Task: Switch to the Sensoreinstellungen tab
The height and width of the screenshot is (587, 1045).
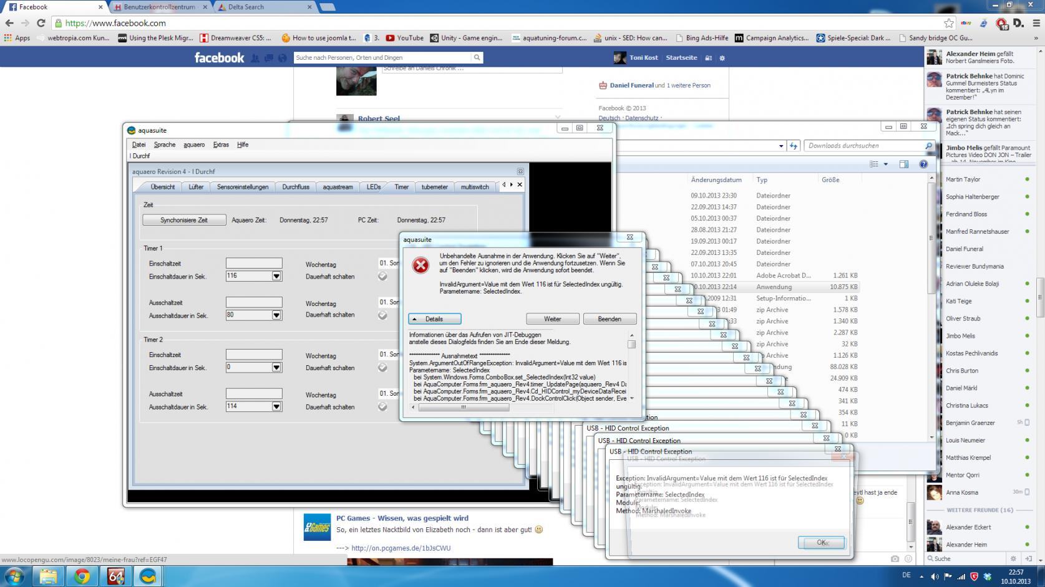Action: coord(243,187)
